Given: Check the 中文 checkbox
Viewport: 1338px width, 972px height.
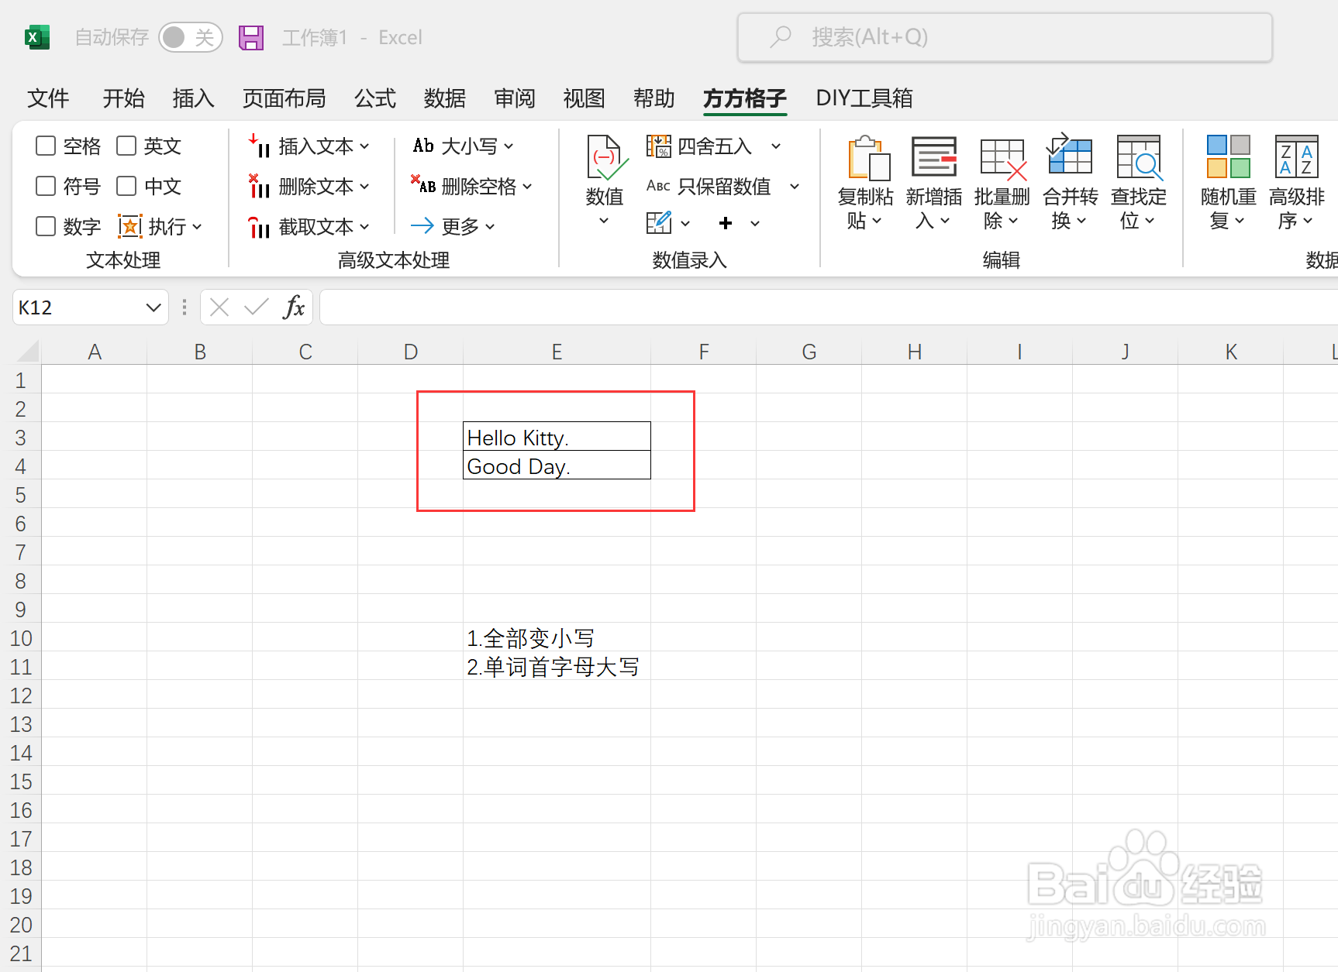Looking at the screenshot, I should pyautogui.click(x=126, y=186).
